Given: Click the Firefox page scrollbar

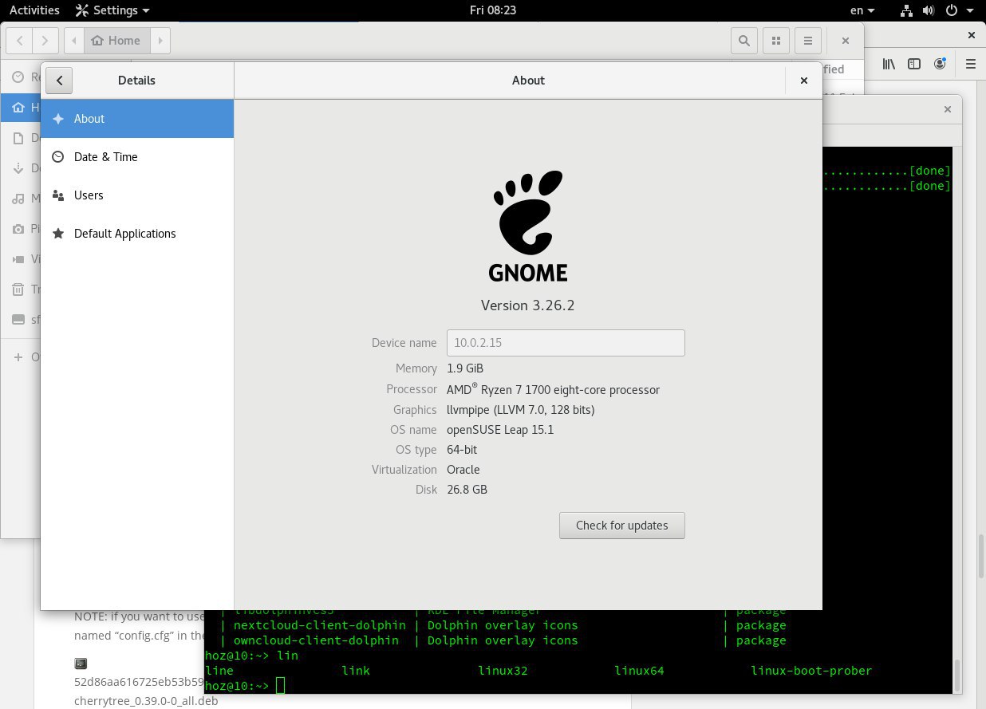Looking at the screenshot, I should [981, 555].
